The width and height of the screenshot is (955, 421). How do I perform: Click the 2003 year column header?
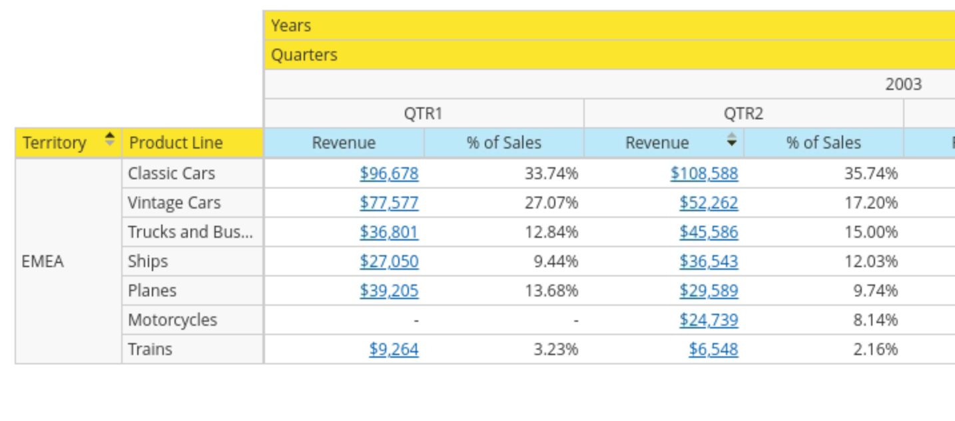tap(903, 85)
